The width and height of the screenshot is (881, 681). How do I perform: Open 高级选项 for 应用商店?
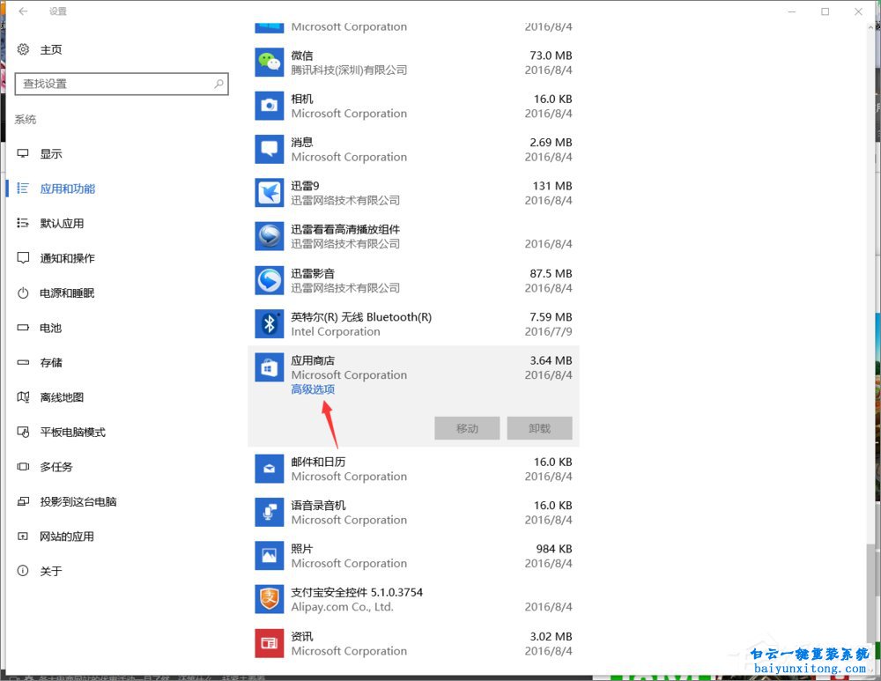point(313,389)
